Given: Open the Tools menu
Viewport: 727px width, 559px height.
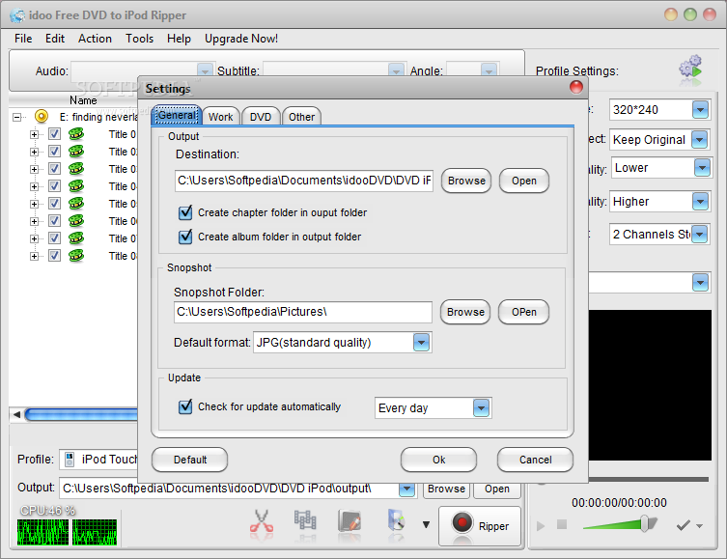Looking at the screenshot, I should [139, 39].
